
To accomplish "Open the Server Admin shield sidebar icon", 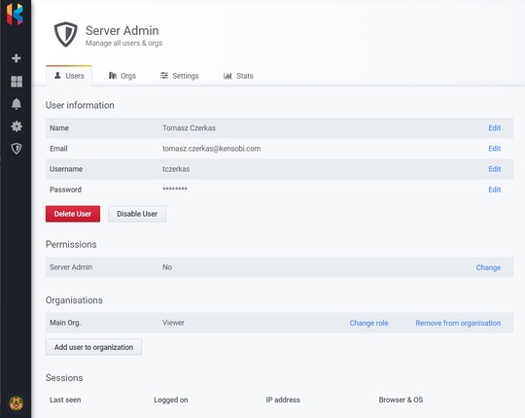I will (x=17, y=149).
